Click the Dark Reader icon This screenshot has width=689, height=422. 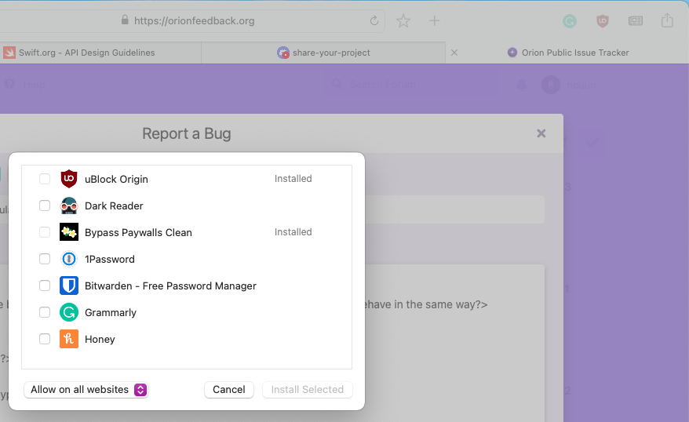pos(69,206)
